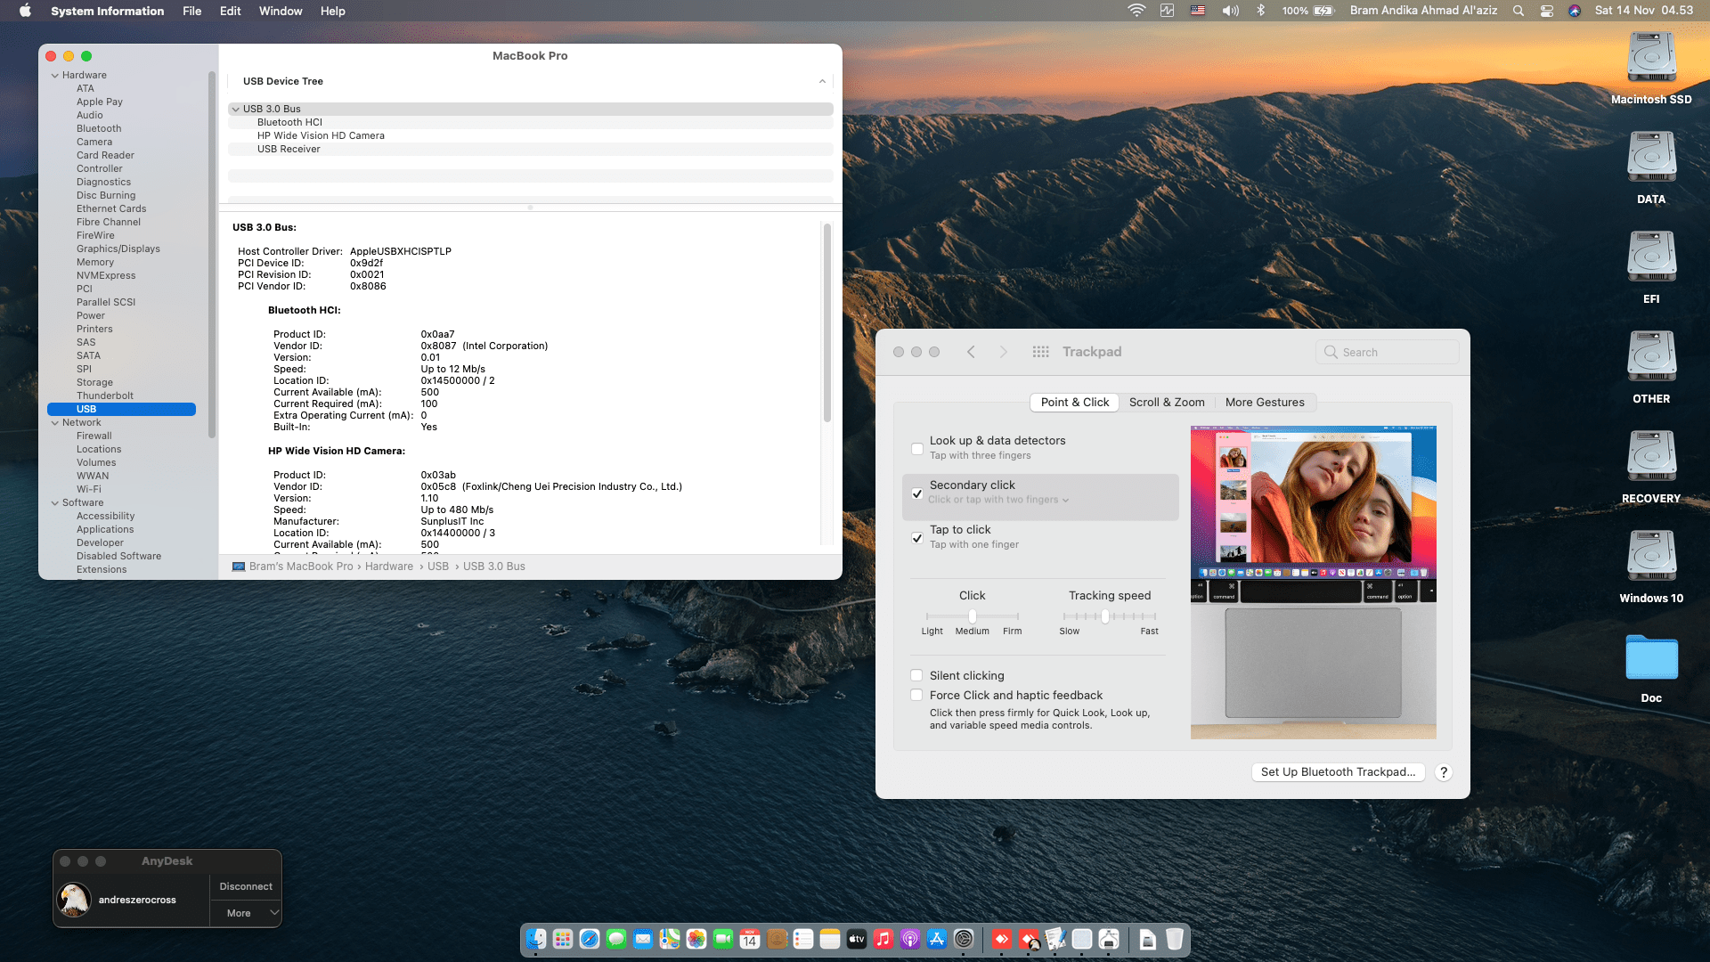
Task: Open the show-all preferences grid icon
Action: coord(1040,352)
